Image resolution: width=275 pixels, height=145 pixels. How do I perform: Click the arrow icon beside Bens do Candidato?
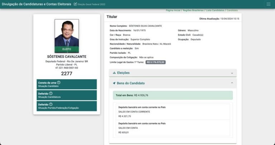coord(114,83)
